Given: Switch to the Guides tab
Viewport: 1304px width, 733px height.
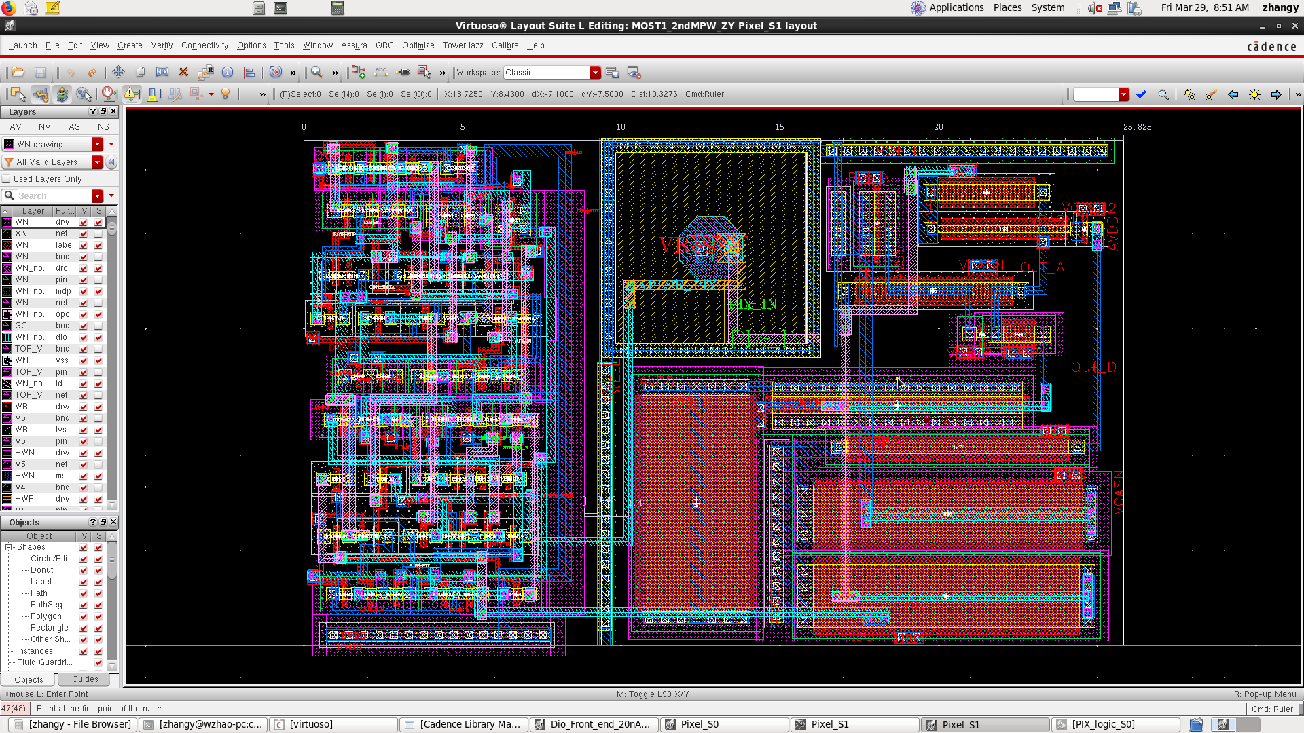Looking at the screenshot, I should (85, 679).
